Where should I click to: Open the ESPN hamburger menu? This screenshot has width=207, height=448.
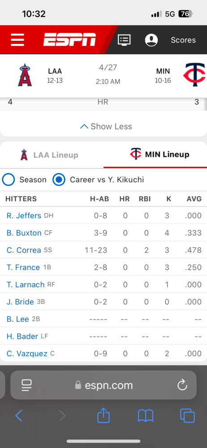click(17, 40)
